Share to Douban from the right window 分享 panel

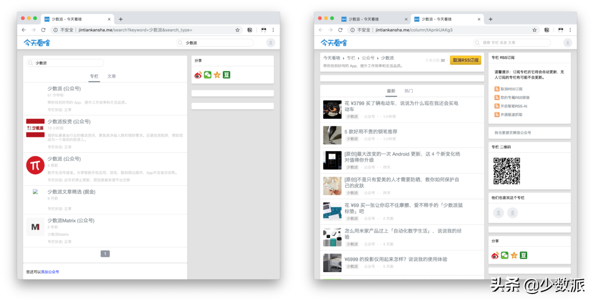coord(523,255)
